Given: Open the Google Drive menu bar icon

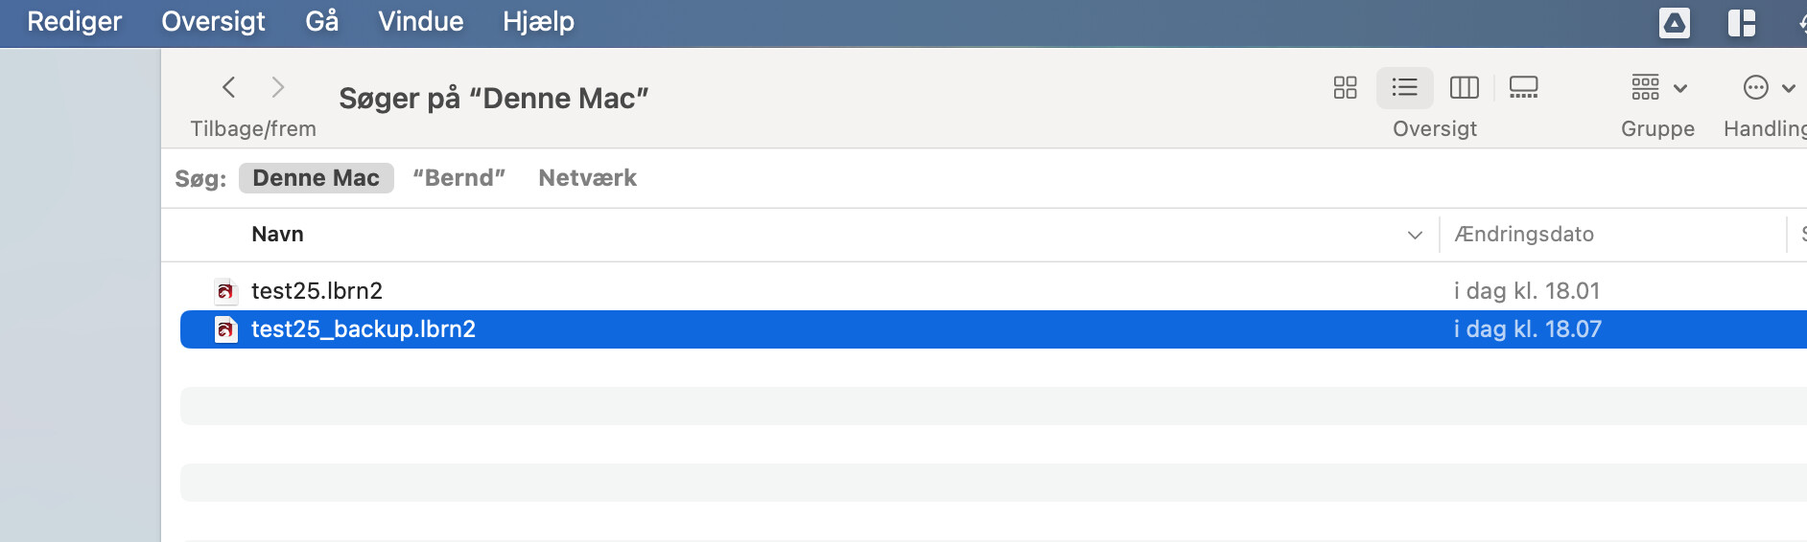Looking at the screenshot, I should point(1674,22).
